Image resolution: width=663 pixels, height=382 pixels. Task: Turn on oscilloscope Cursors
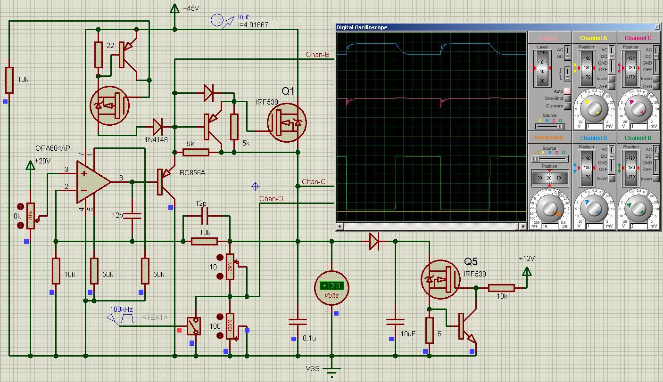tap(567, 106)
